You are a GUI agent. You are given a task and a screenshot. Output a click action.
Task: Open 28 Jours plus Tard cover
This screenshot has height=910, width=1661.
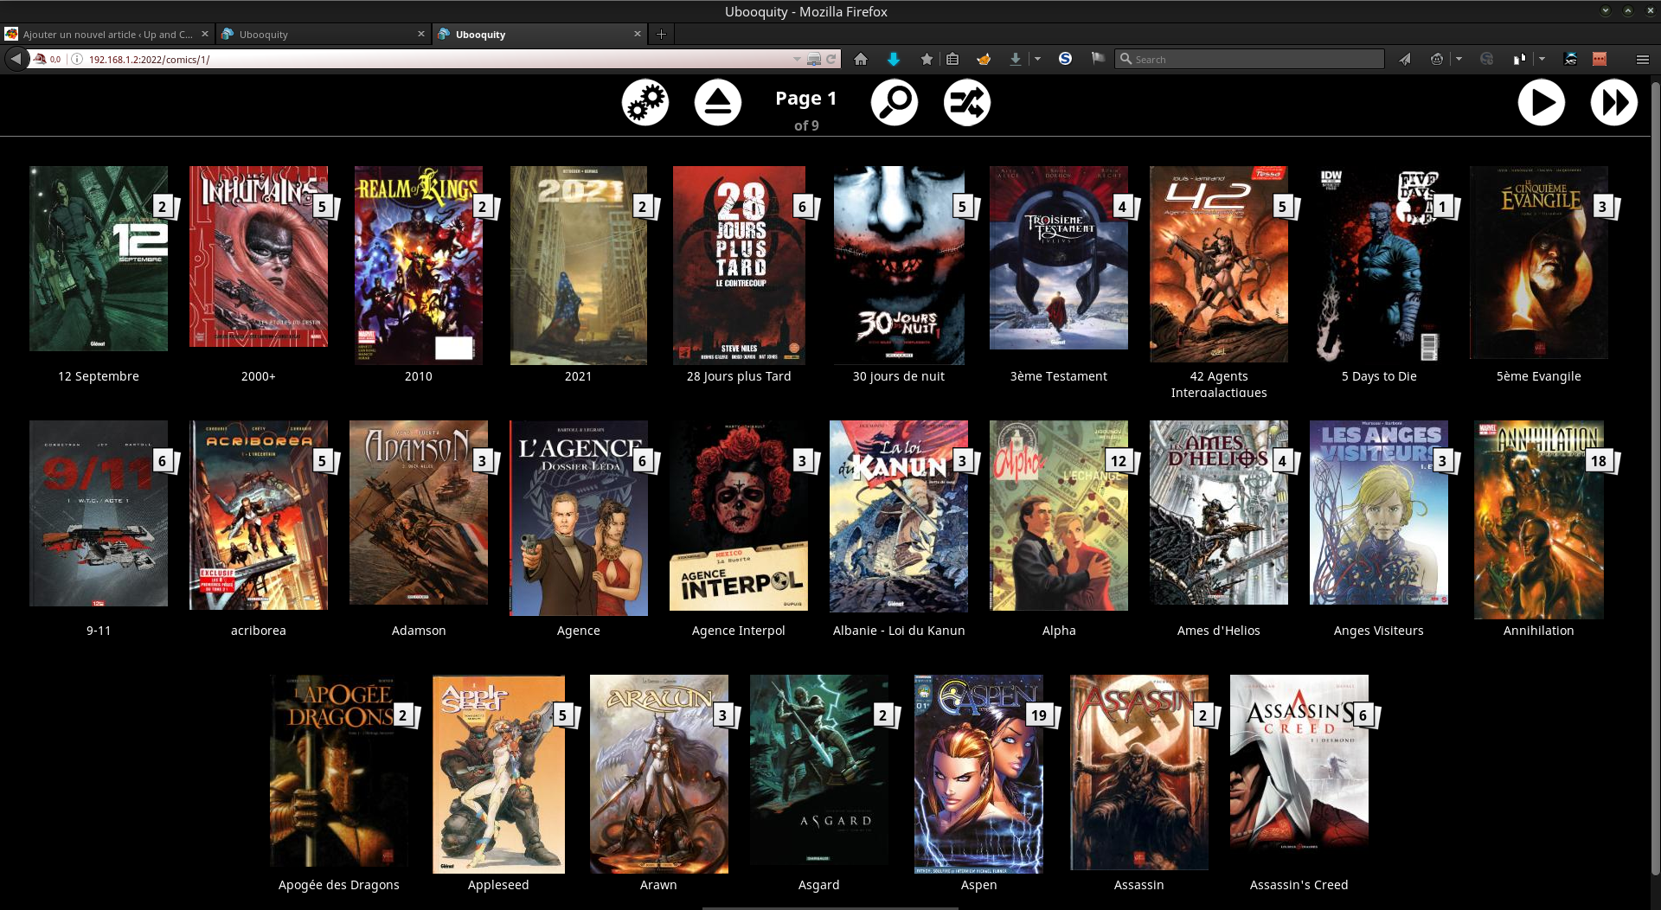click(x=739, y=266)
